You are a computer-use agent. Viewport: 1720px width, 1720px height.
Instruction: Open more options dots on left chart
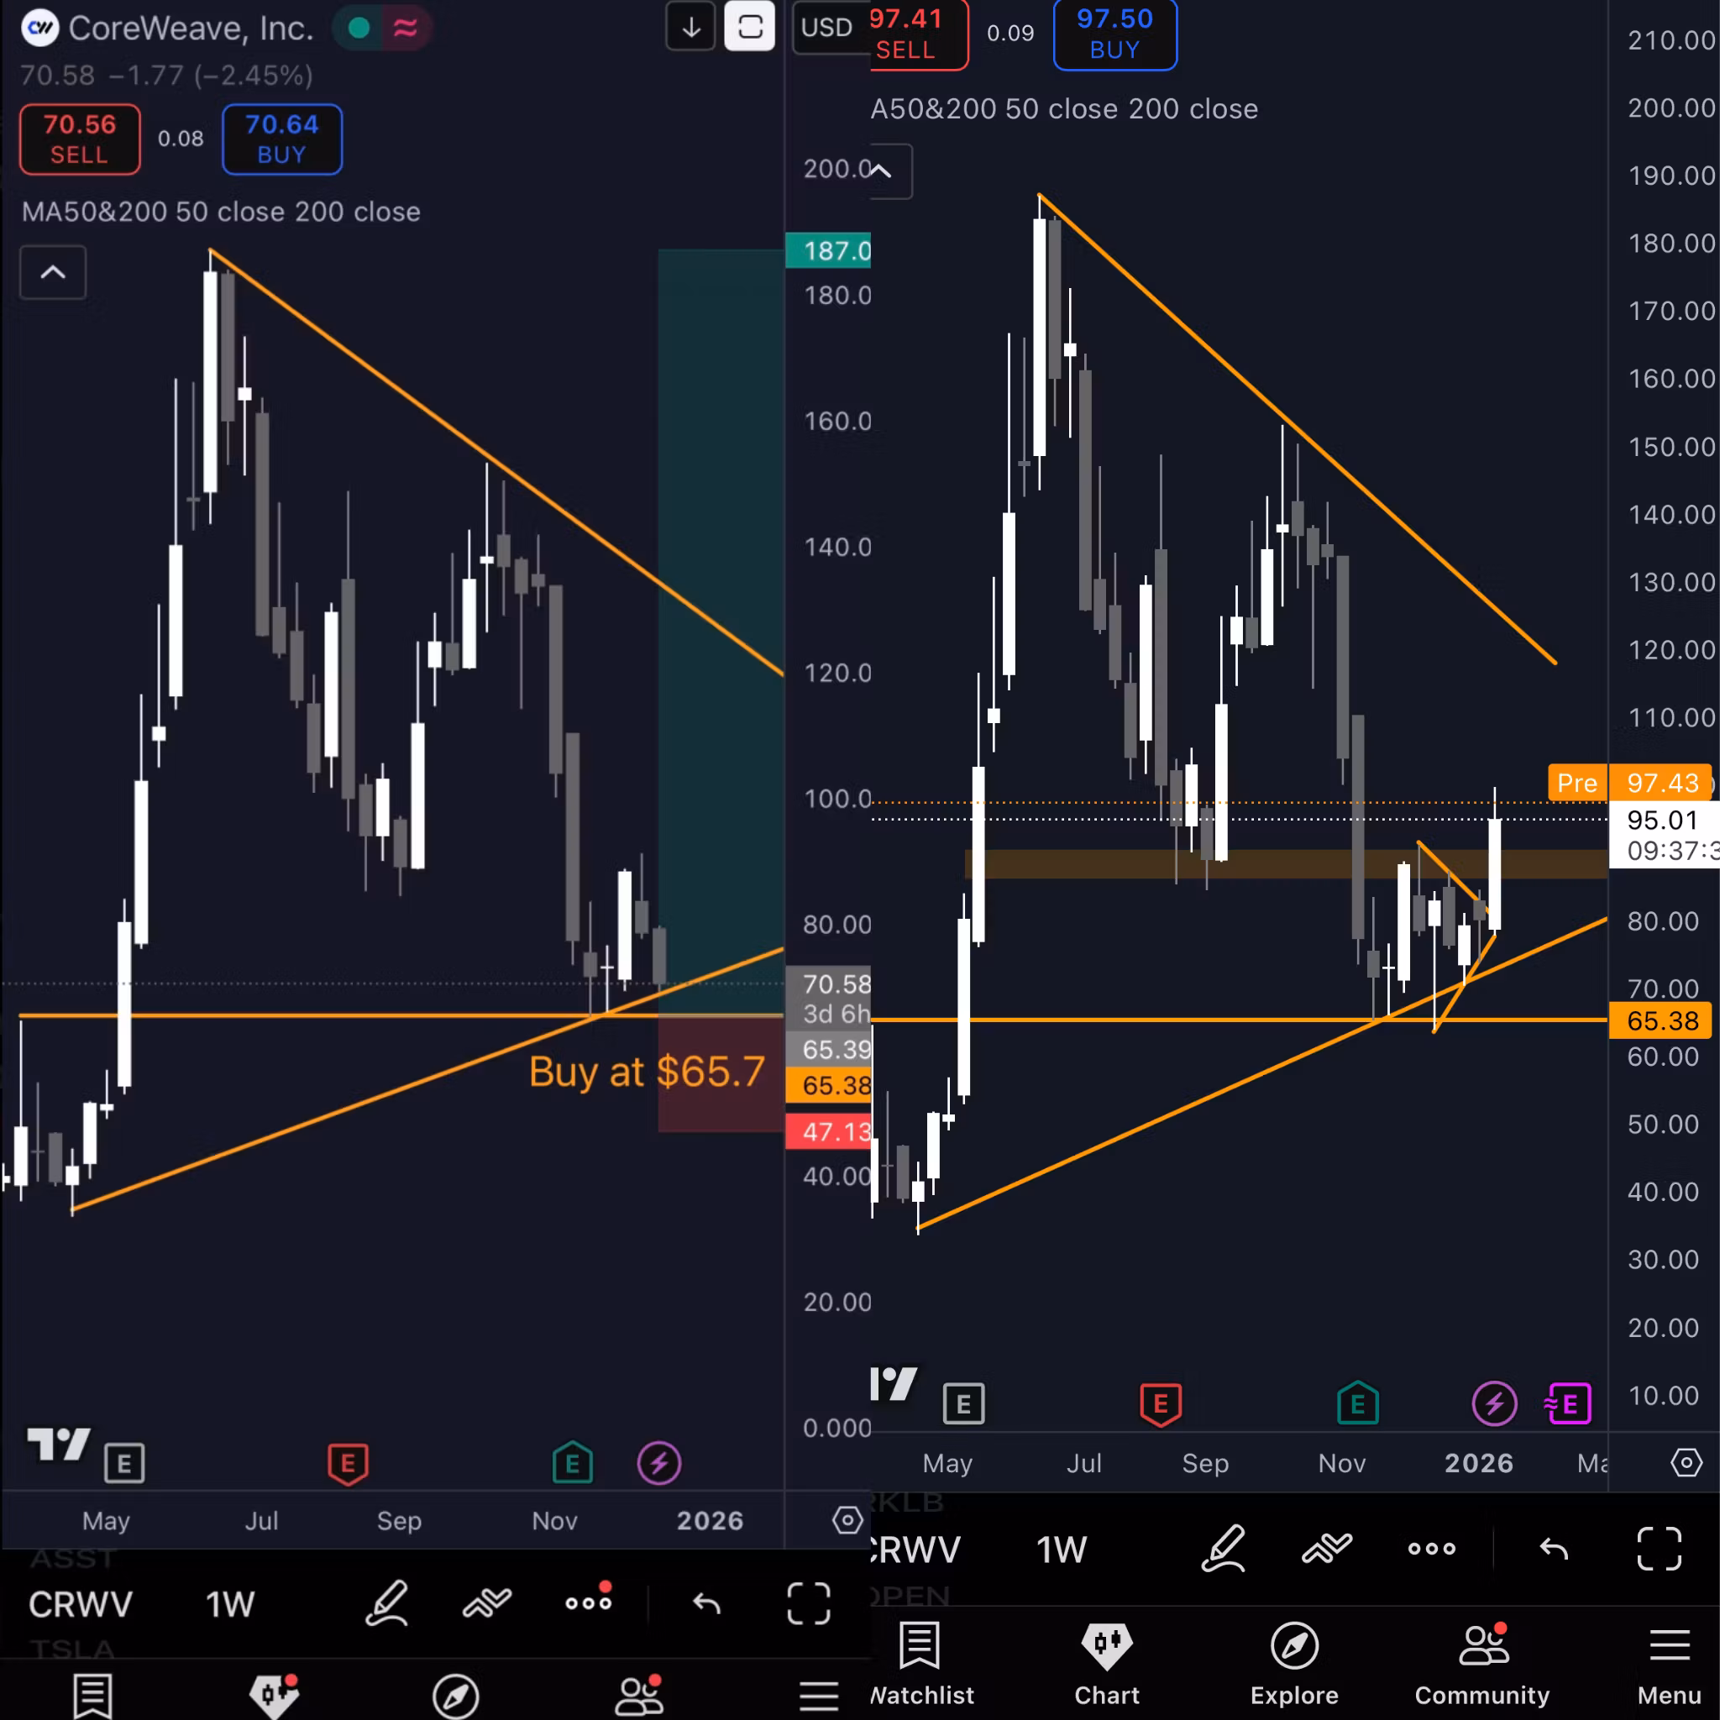(x=589, y=1602)
